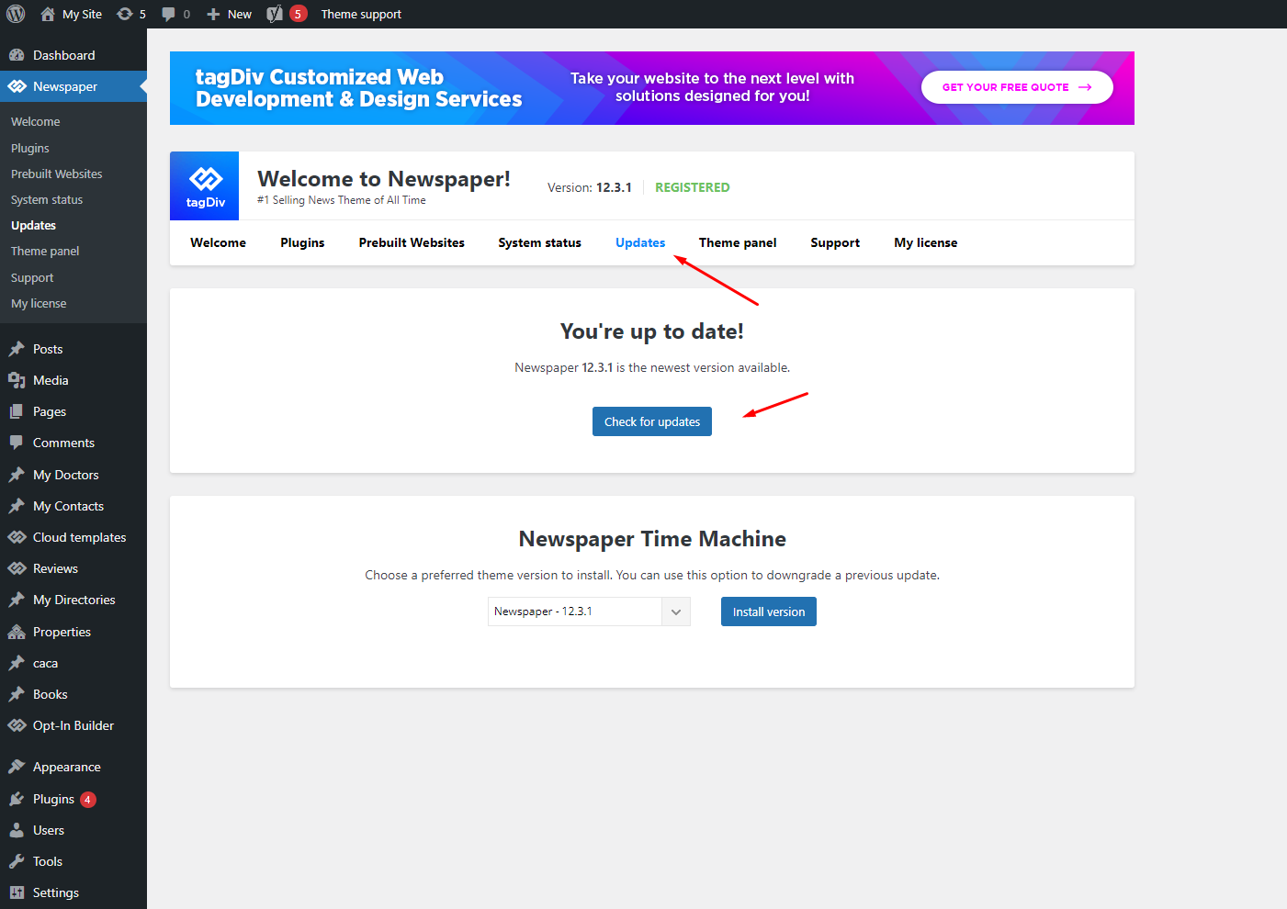Screen dimensions: 1287x909
Task: Click the caca pin icon
Action: pos(17,663)
